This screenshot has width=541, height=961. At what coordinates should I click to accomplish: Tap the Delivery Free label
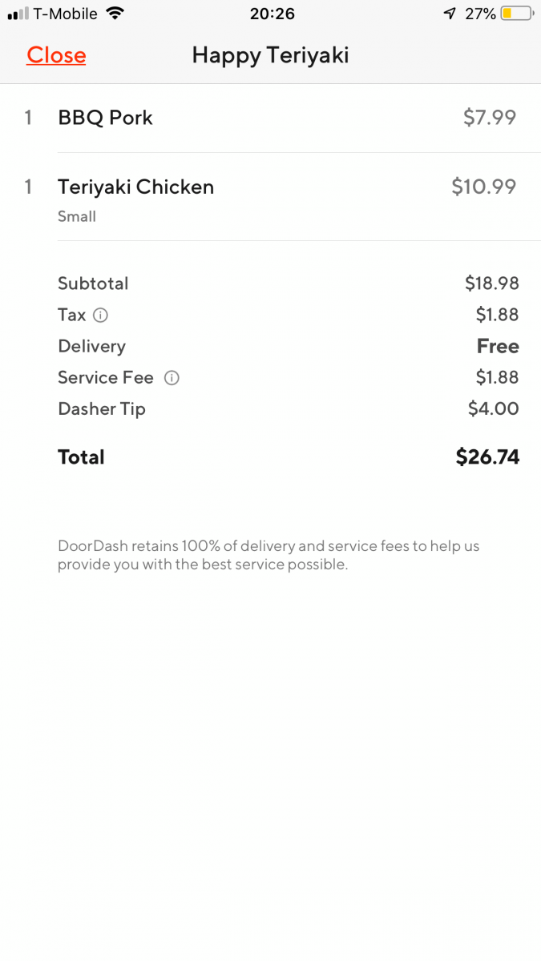498,346
